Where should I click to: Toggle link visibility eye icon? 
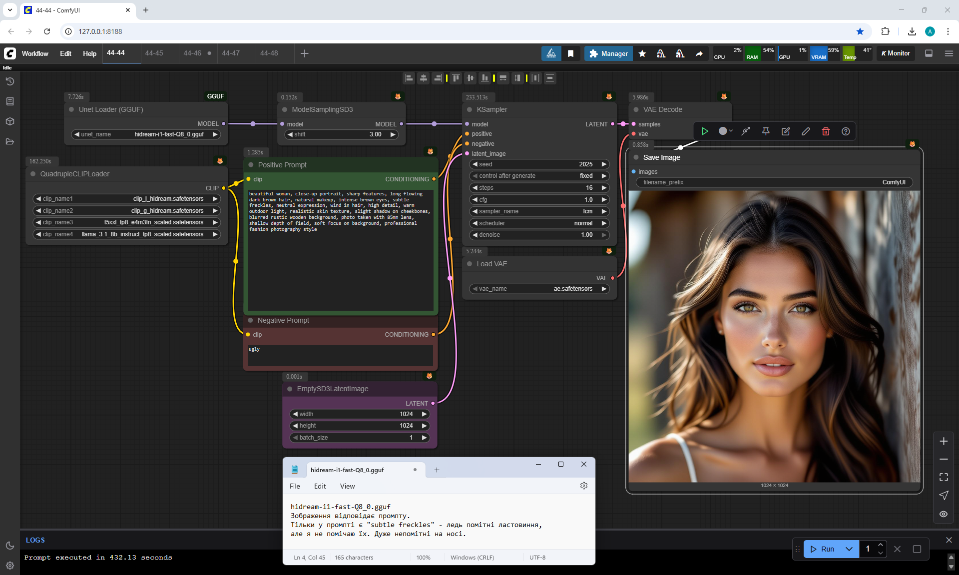[944, 514]
